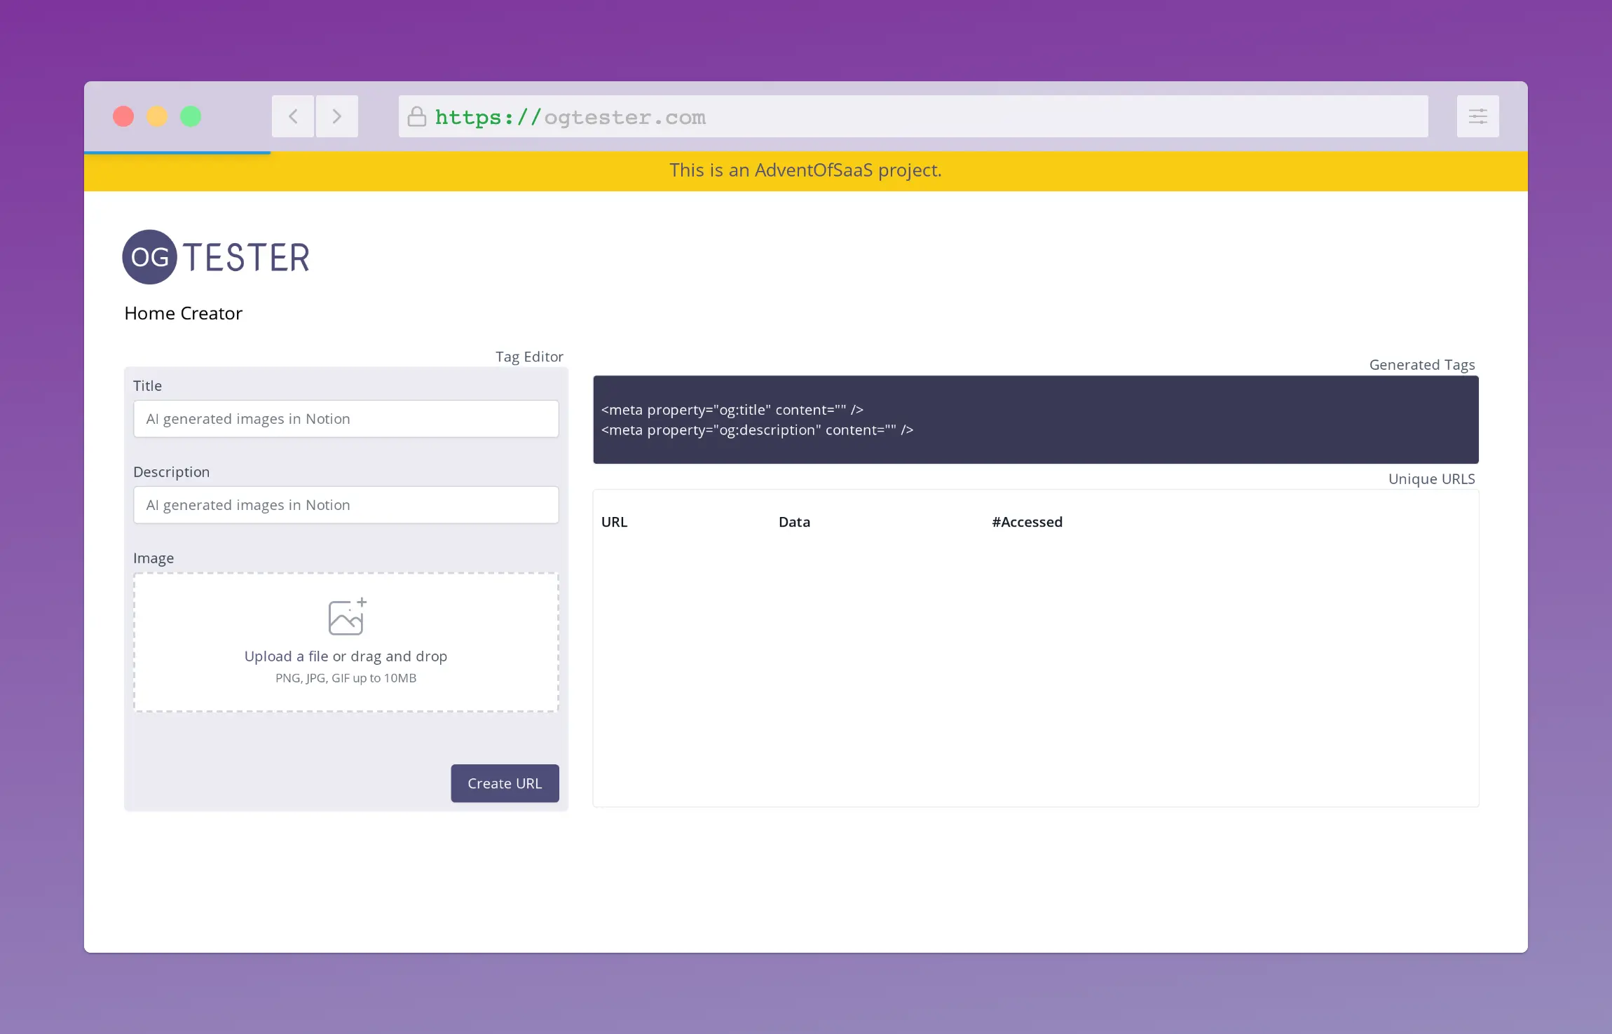1612x1034 pixels.
Task: Click the Upload a file or drag and drop area
Action: click(x=346, y=642)
